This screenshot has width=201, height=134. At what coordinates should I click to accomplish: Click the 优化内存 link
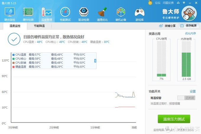[190, 34]
